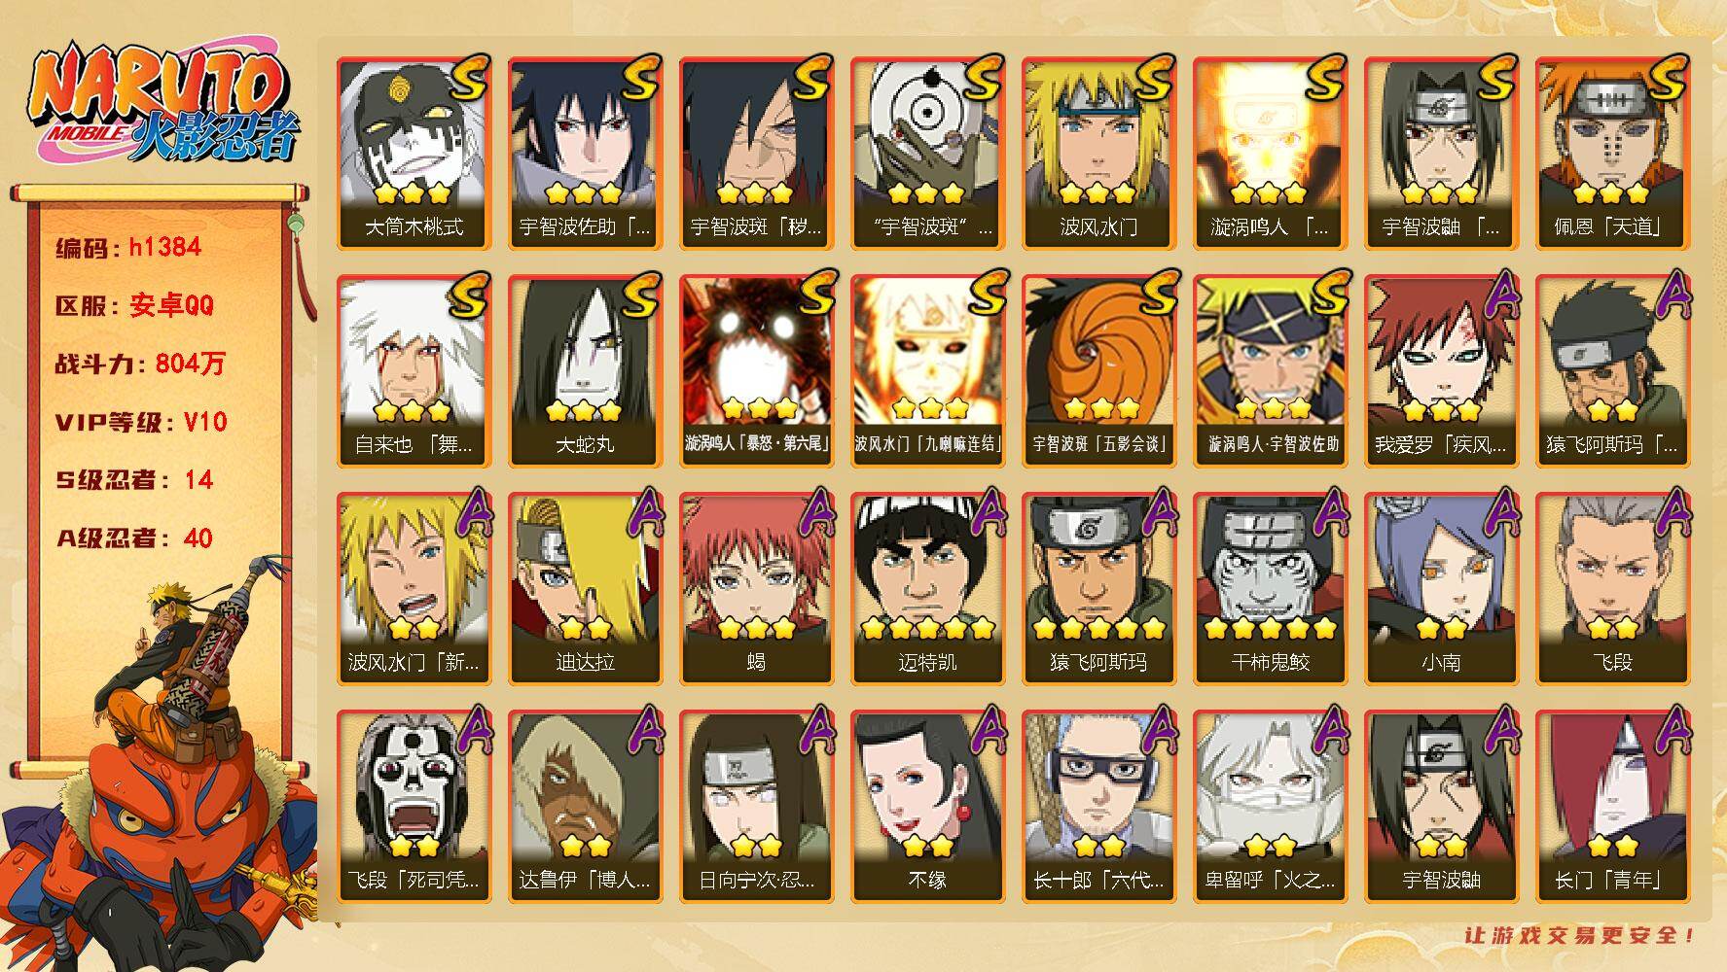Open the 不缘 ninja card

pos(927,806)
